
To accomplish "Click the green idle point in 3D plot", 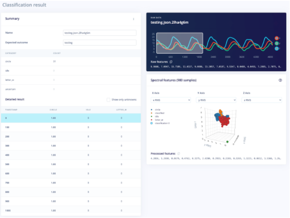I will [227, 141].
